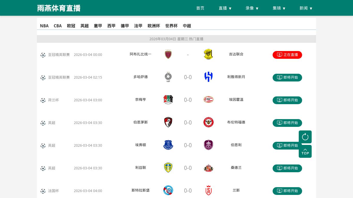Click the Everton club crest
This screenshot has width=353, height=198.
pyautogui.click(x=168, y=145)
